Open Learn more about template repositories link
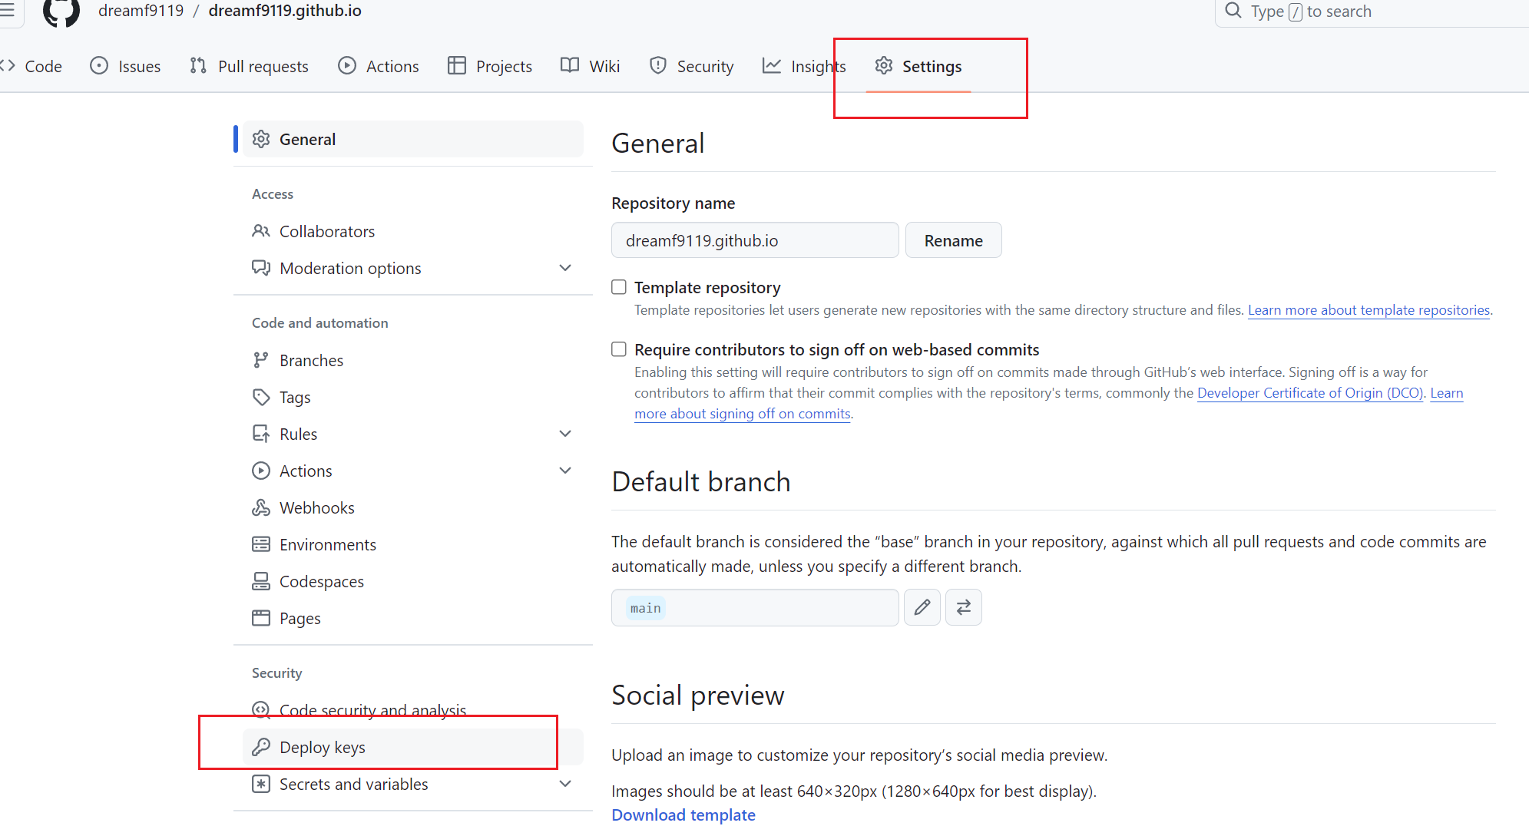This screenshot has width=1529, height=826. point(1368,310)
